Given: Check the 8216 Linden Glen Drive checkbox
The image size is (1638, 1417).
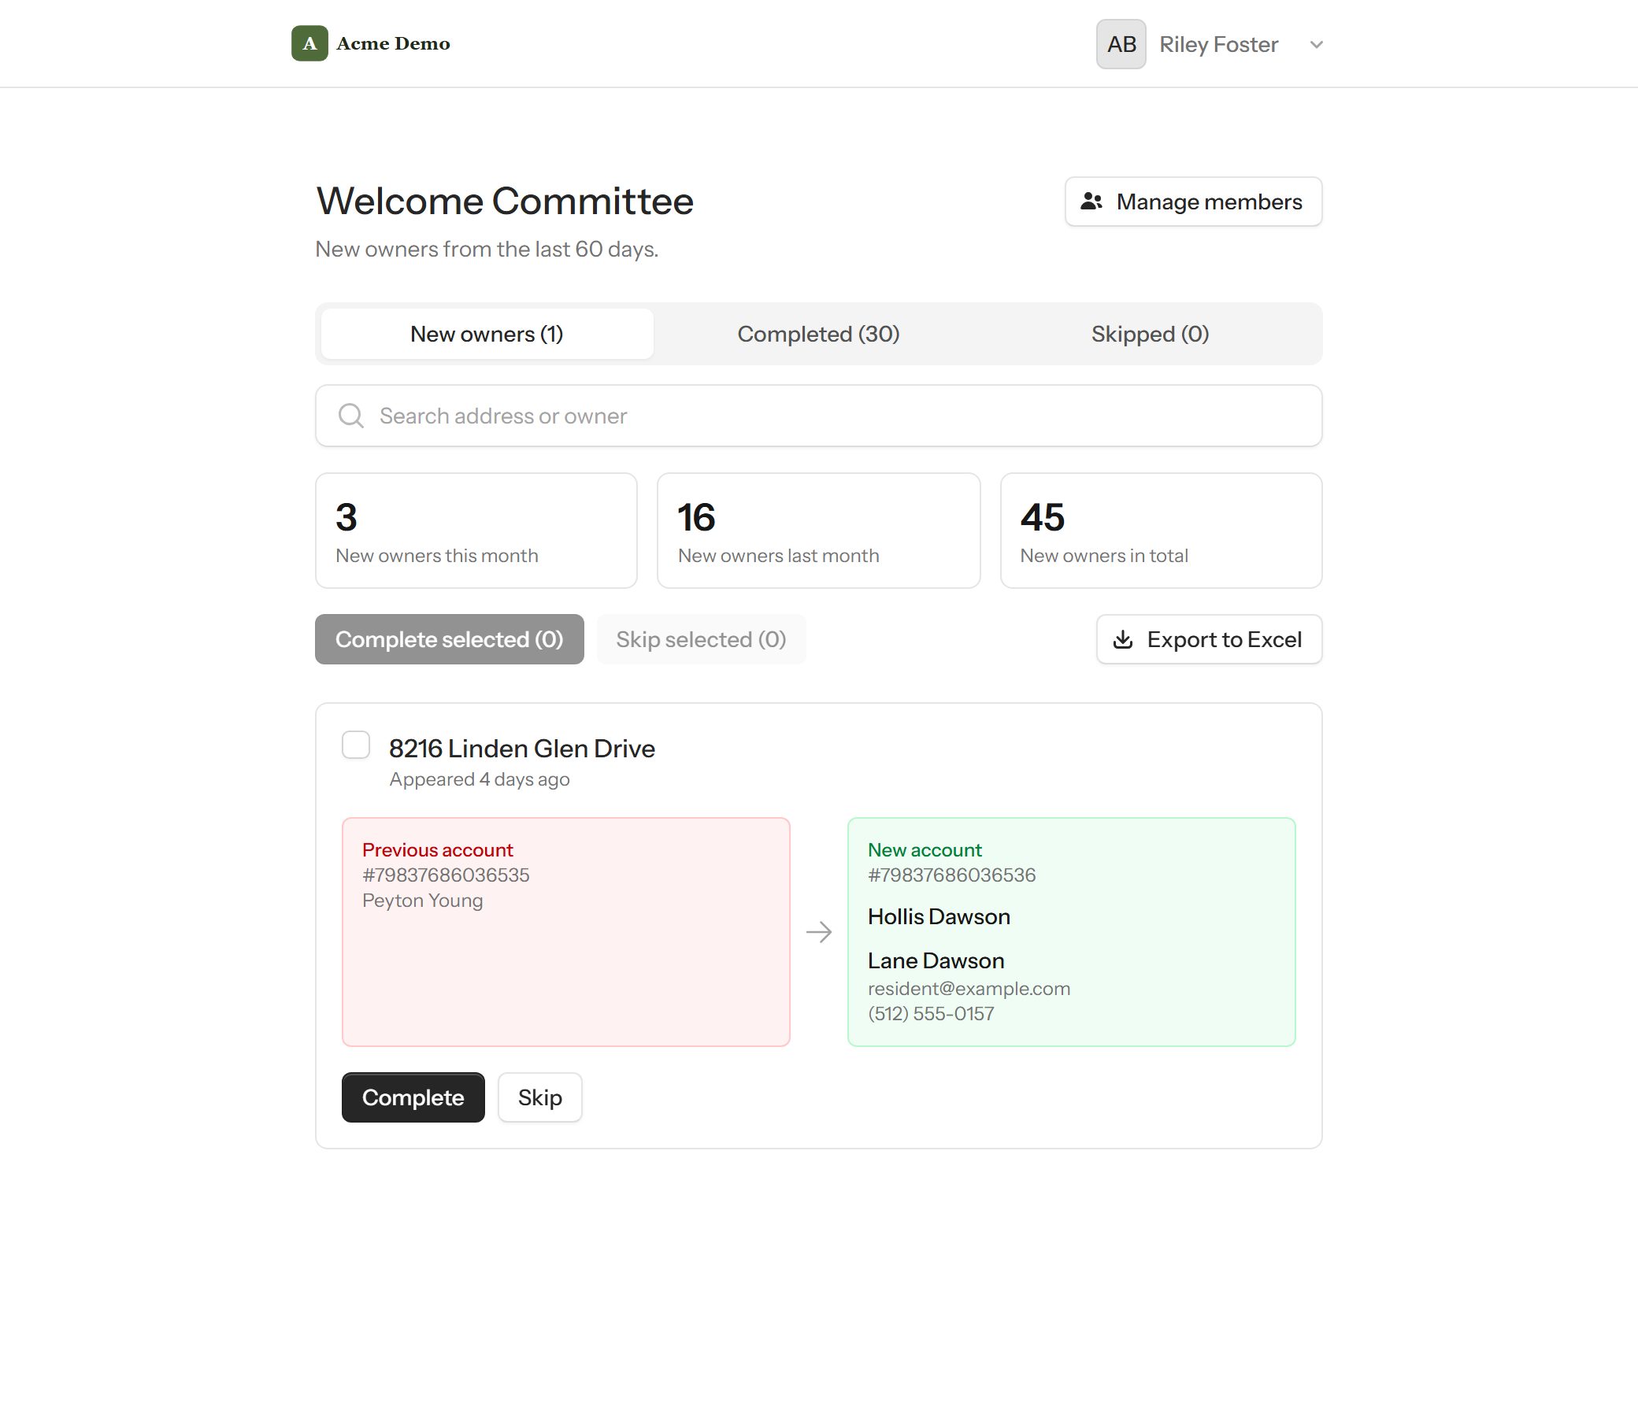Looking at the screenshot, I should tap(356, 745).
